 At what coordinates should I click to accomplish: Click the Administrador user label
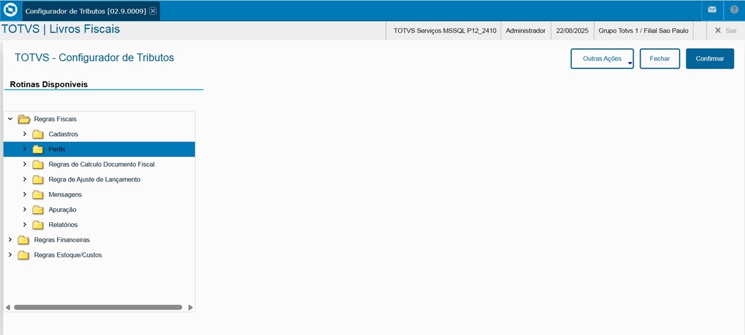click(x=526, y=30)
